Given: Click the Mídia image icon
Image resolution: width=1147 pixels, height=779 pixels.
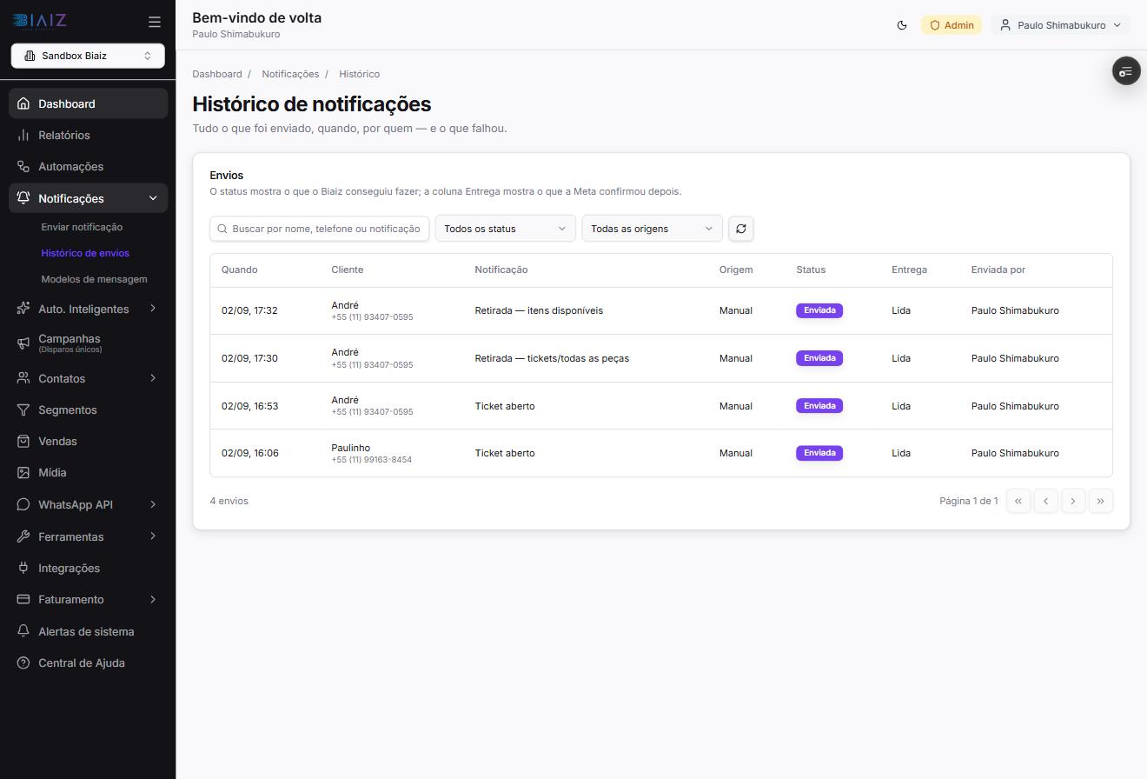Looking at the screenshot, I should click(x=23, y=472).
